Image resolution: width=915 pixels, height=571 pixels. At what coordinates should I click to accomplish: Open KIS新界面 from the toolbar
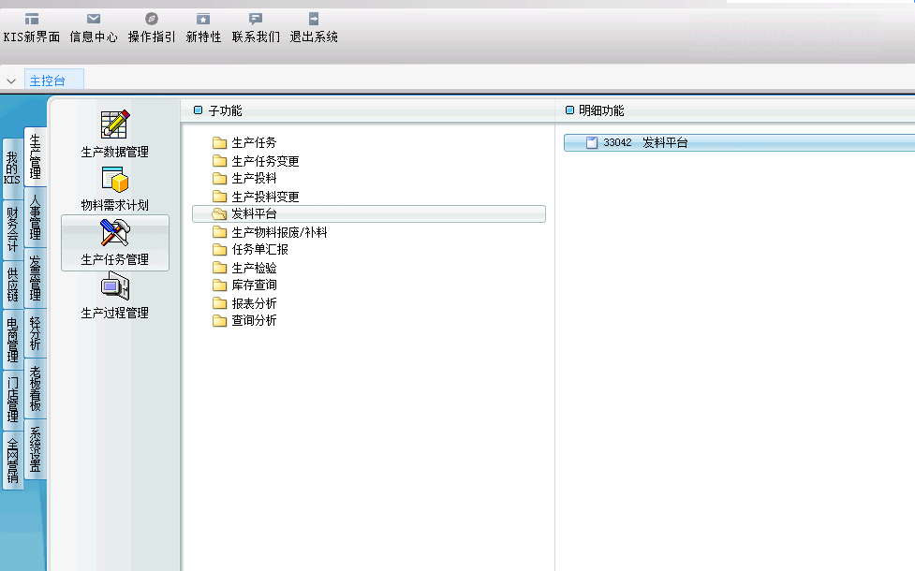tap(32, 28)
